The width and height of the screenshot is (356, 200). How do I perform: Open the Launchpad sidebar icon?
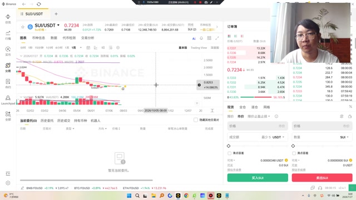(x=8, y=98)
